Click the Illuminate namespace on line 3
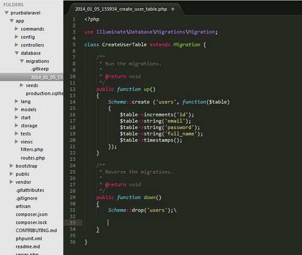 [x=111, y=32]
